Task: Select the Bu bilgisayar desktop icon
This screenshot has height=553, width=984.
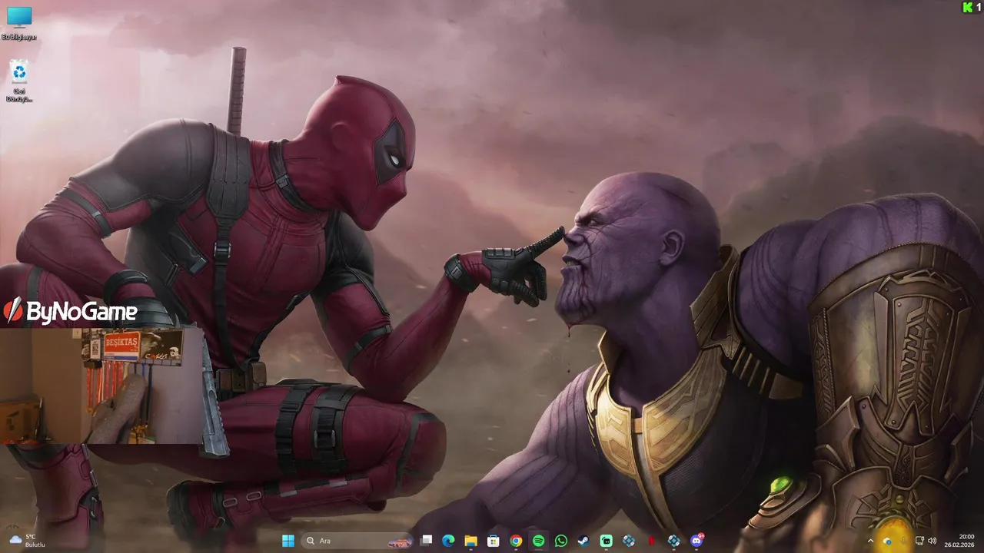Action: tap(19, 23)
